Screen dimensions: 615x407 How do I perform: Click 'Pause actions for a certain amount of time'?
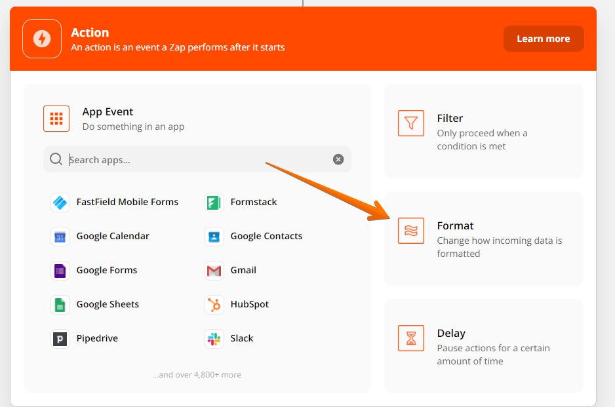click(494, 355)
